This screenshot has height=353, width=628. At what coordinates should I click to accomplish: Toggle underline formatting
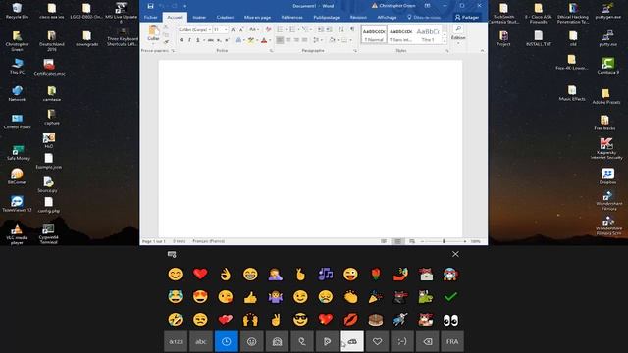[x=198, y=40]
